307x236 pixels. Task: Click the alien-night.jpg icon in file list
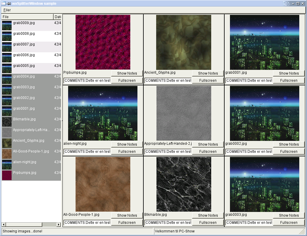pyautogui.click(x=7, y=164)
